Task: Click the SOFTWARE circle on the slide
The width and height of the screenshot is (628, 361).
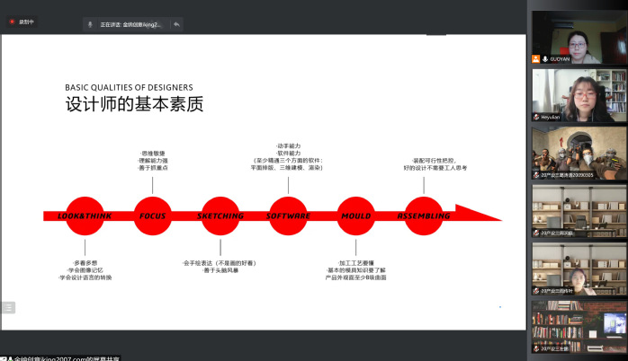Action: [x=288, y=216]
